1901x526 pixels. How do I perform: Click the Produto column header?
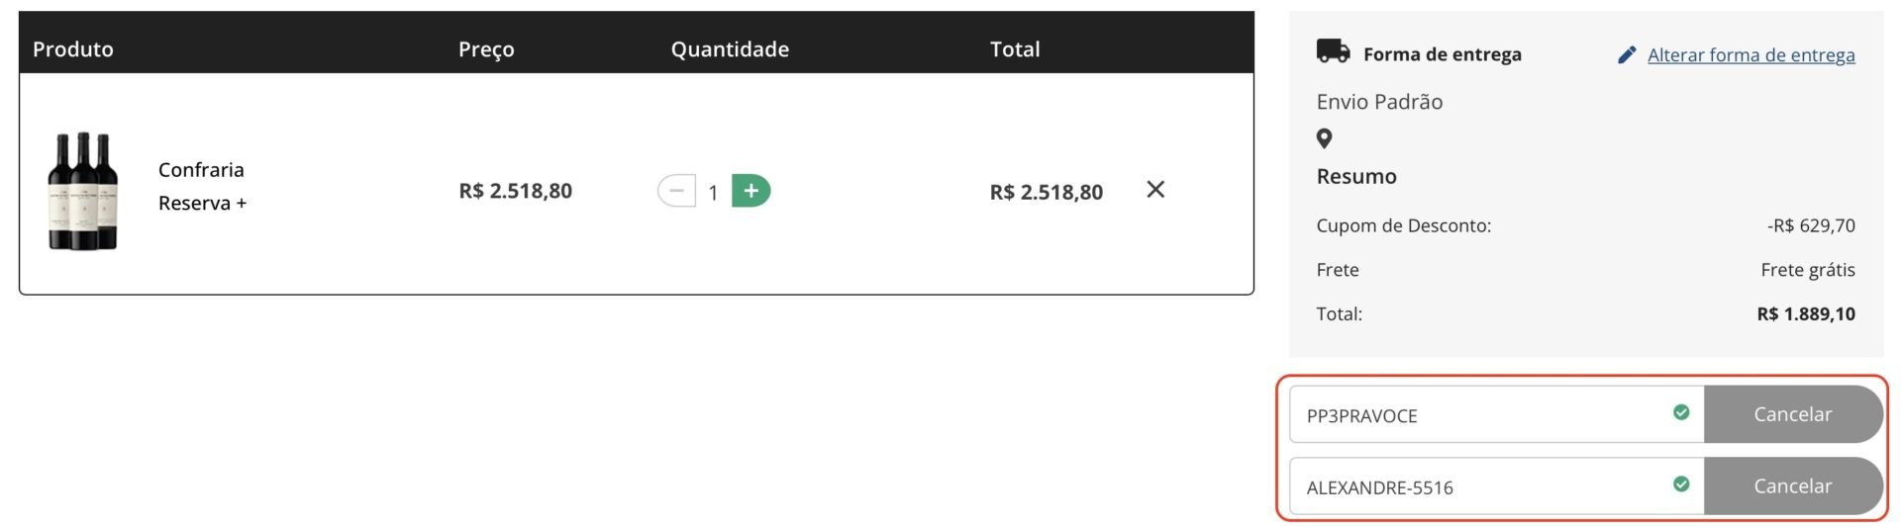point(73,48)
